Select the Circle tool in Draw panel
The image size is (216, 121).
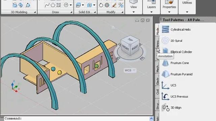pyautogui.click(x=66, y=5)
